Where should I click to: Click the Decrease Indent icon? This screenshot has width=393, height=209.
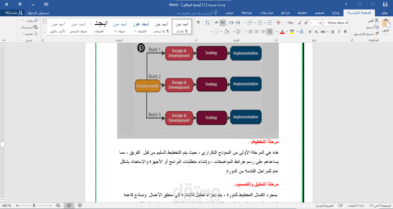(238, 23)
